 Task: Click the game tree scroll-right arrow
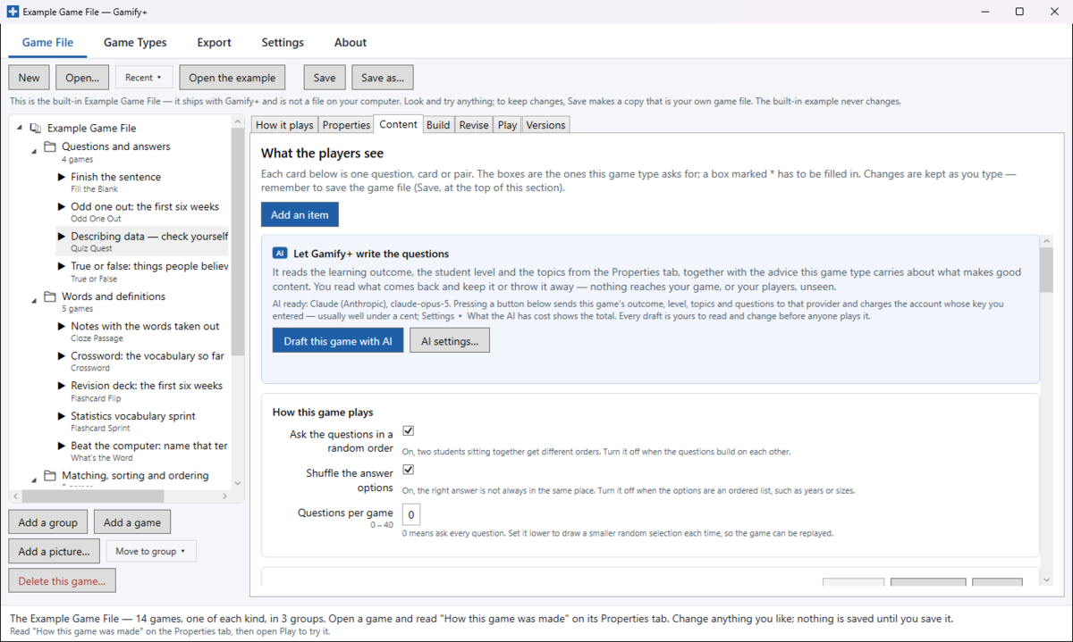pyautogui.click(x=225, y=496)
